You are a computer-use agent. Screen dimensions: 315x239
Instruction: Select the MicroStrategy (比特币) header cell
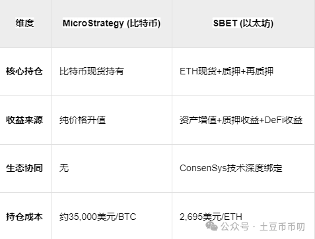pyautogui.click(x=112, y=23)
